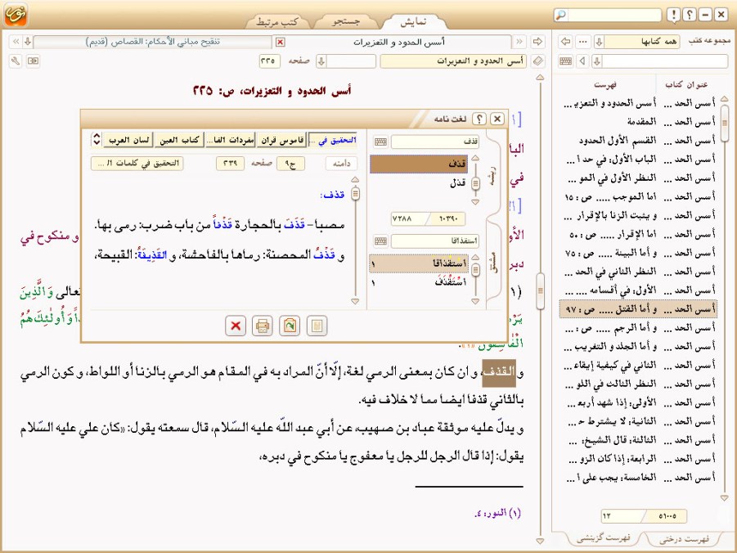The width and height of the screenshot is (737, 553).
Task: Click the green arrow export icon in dictionary dialog
Action: pyautogui.click(x=290, y=326)
